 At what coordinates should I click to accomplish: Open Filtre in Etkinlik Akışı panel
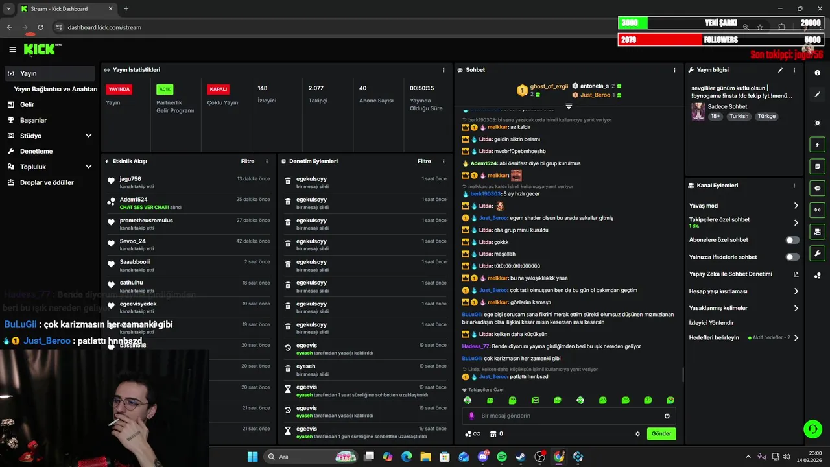248,161
